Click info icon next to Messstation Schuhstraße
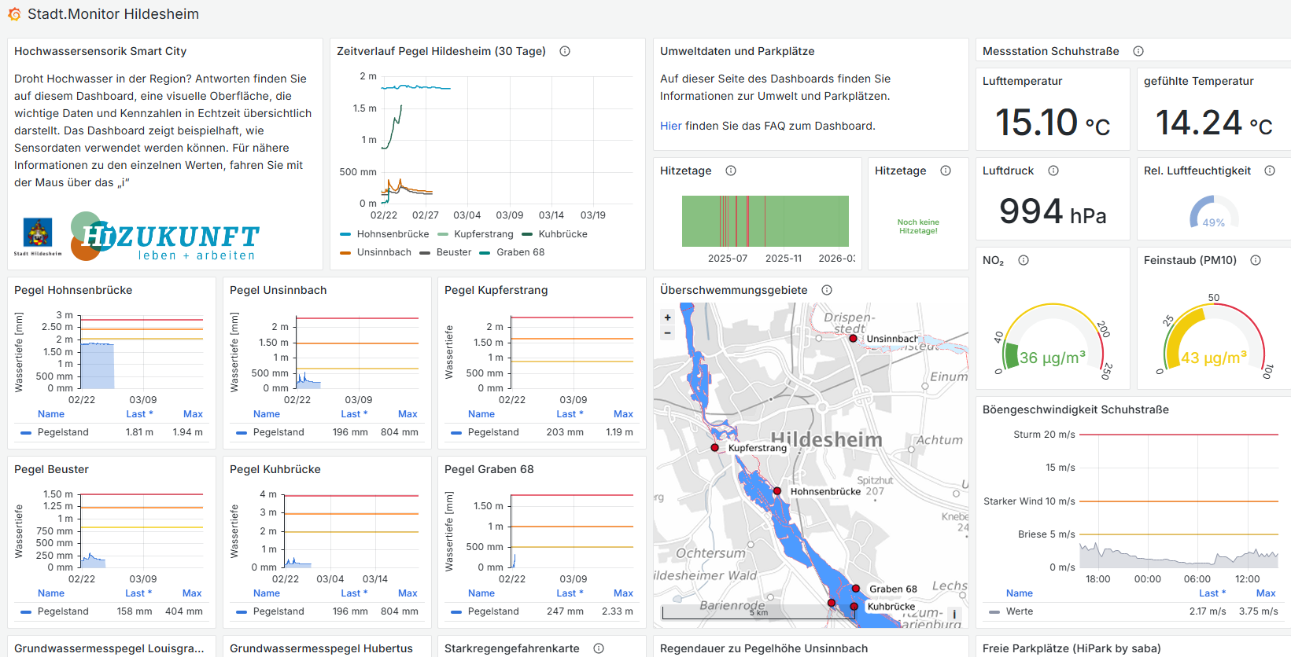Viewport: 1291px width, 657px height. [x=1138, y=51]
